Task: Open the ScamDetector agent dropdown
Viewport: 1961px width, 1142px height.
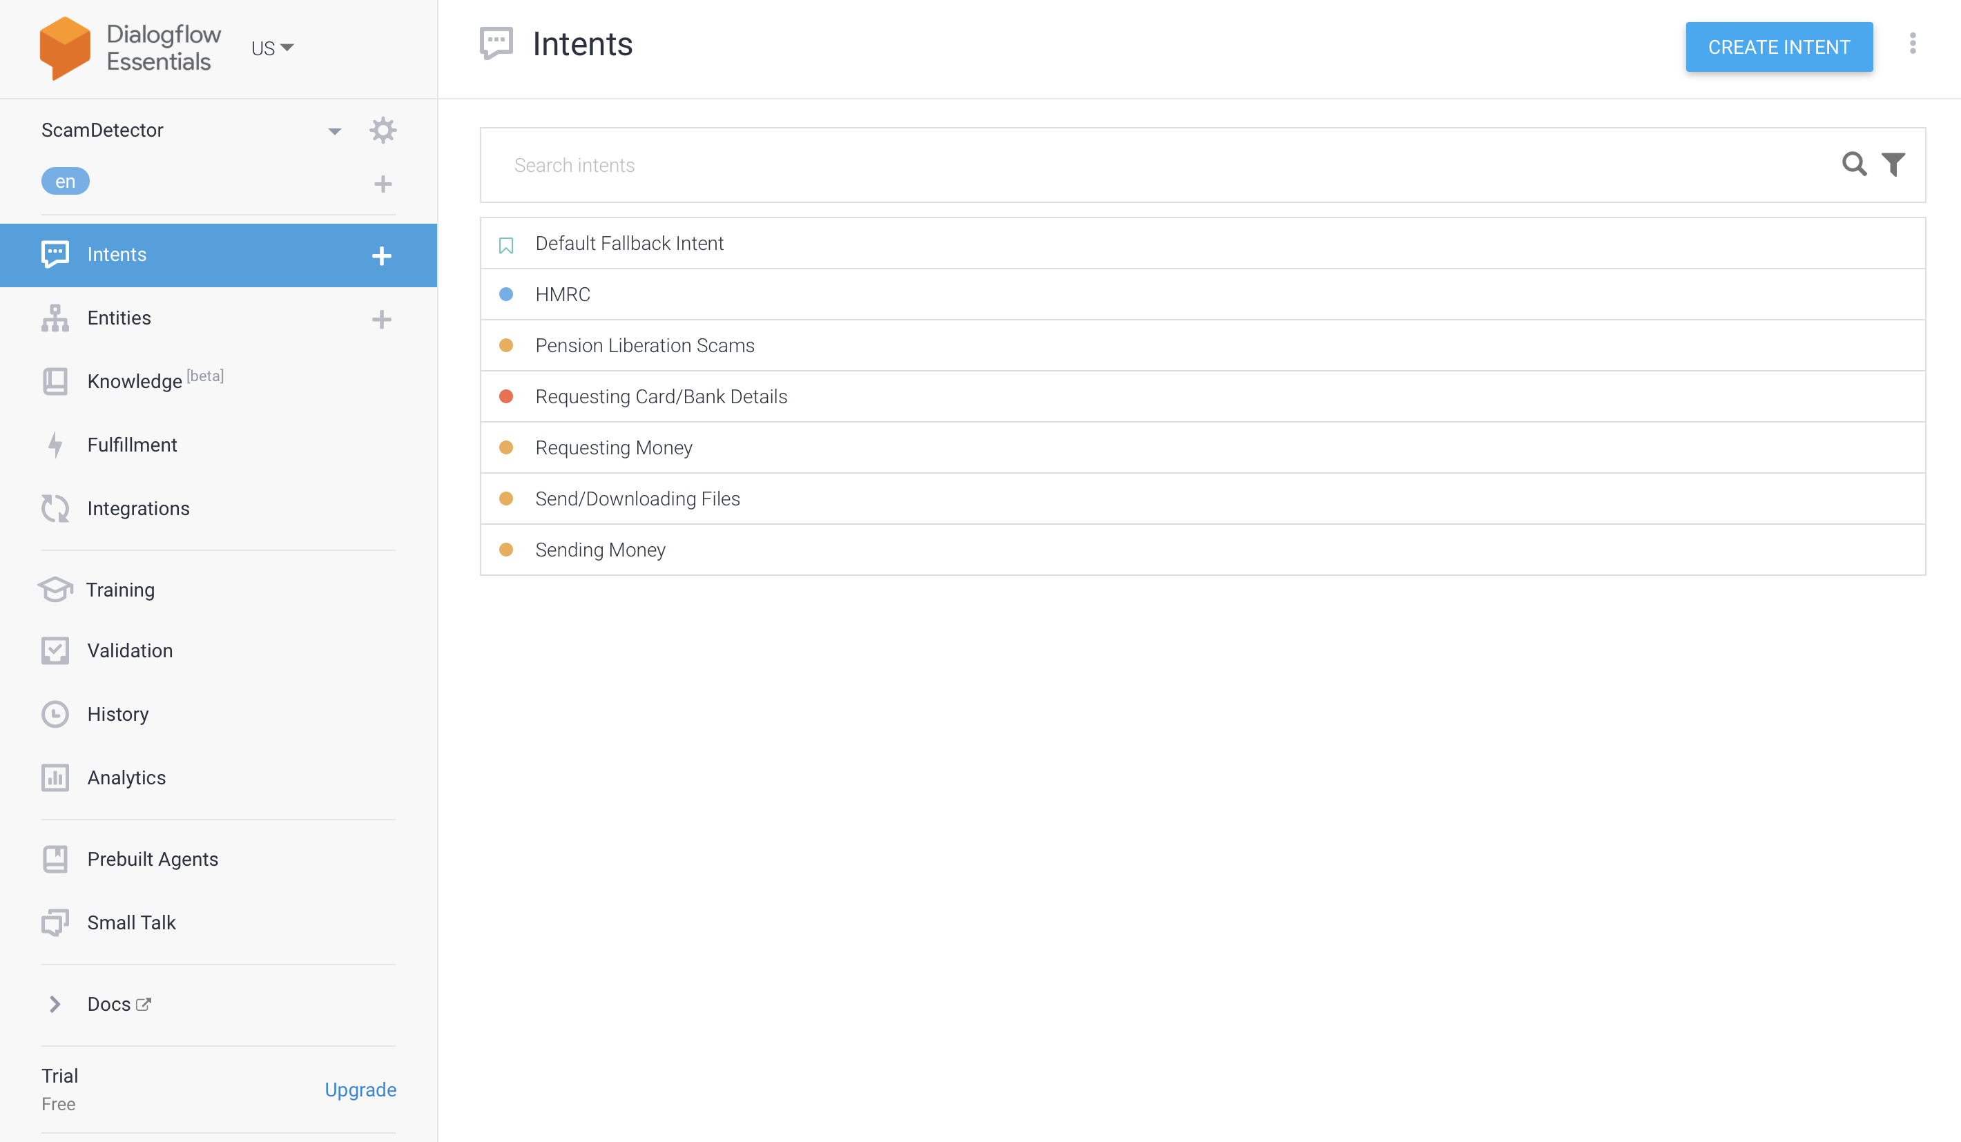Action: pos(334,130)
